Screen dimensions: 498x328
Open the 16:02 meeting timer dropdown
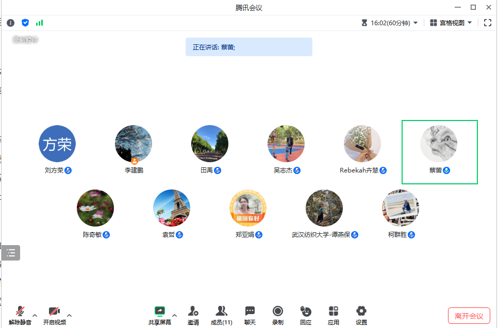[390, 23]
